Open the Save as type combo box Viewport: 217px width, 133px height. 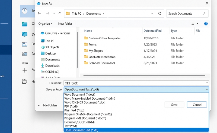(x=136, y=89)
